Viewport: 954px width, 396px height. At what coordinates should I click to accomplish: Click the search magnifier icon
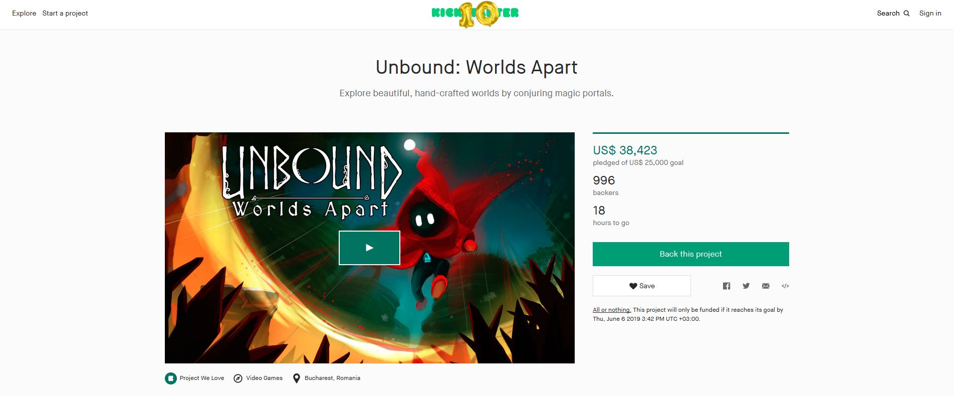(906, 14)
